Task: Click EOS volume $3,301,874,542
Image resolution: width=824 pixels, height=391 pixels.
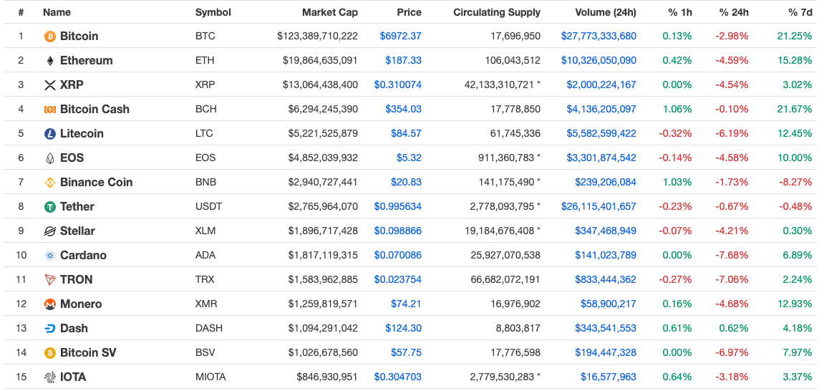Action: point(601,158)
